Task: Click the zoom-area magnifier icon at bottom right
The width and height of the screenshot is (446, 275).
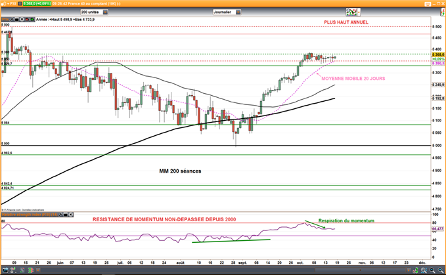Action: 424,270
